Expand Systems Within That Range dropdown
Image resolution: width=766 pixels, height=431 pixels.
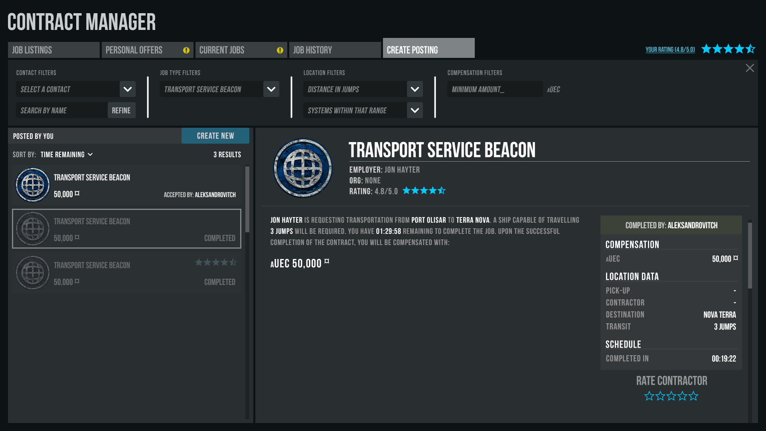[x=415, y=111]
